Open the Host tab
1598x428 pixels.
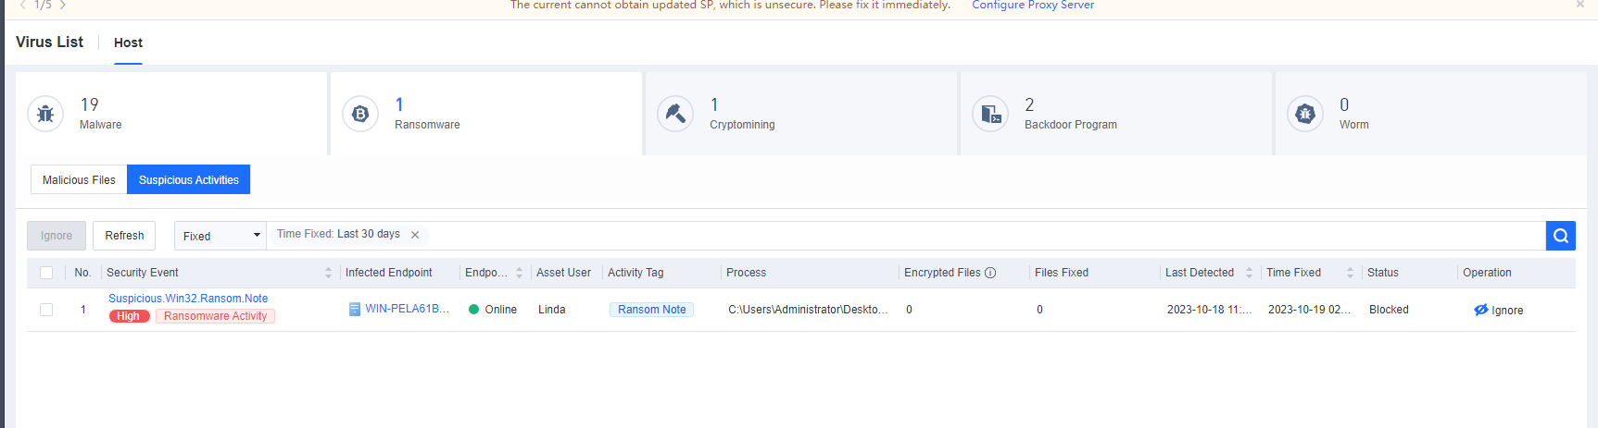[128, 43]
